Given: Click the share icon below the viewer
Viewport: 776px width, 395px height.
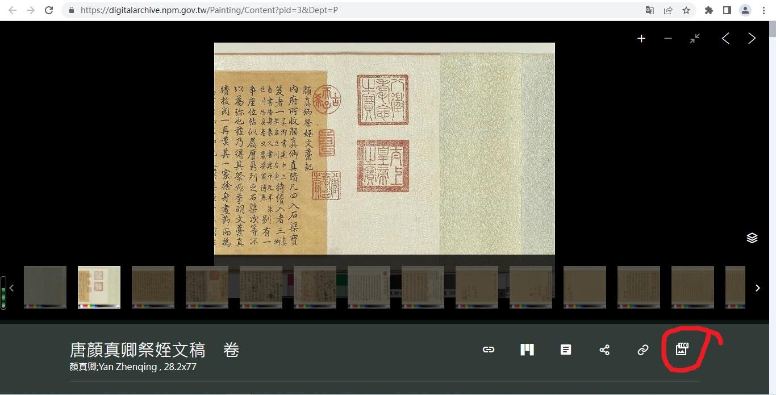Looking at the screenshot, I should [x=604, y=350].
